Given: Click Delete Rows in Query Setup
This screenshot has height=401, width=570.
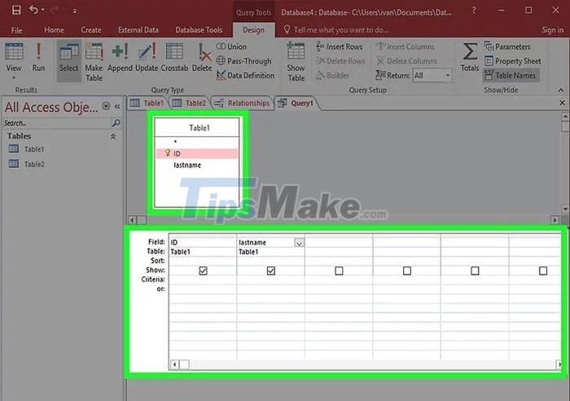Looking at the screenshot, I should pos(340,61).
